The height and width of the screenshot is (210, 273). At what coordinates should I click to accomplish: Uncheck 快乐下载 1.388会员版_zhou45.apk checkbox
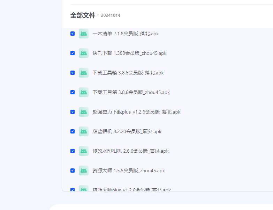pos(73,53)
